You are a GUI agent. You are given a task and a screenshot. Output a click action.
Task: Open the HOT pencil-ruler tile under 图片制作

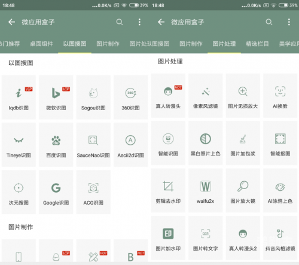(x=93, y=251)
